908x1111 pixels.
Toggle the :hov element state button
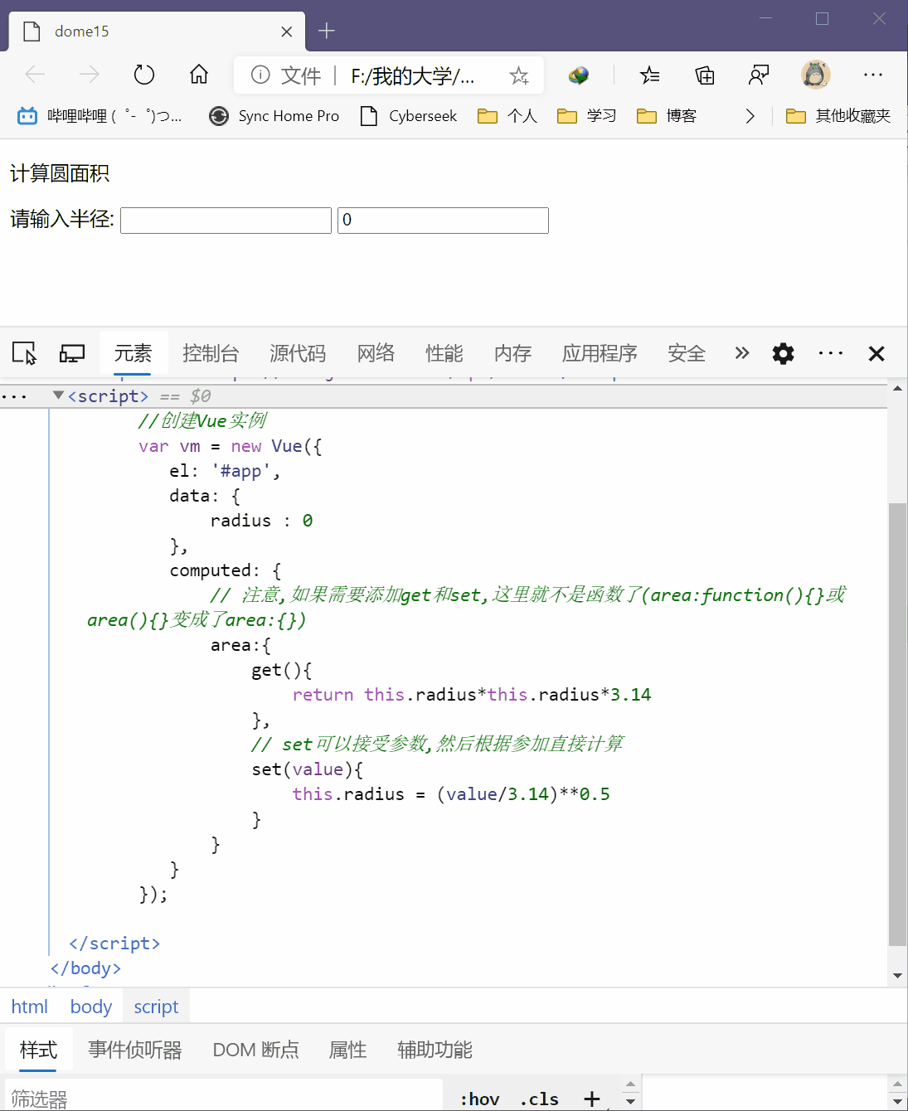480,1099
